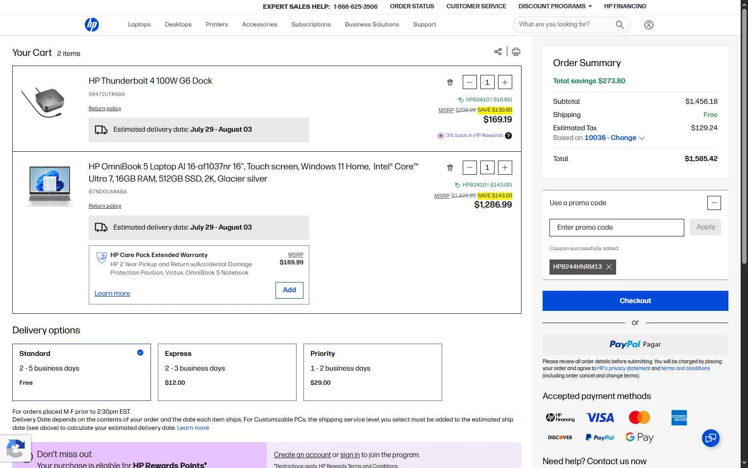748x468 pixels.
Task: Share the cart using share icon
Action: pyautogui.click(x=498, y=51)
